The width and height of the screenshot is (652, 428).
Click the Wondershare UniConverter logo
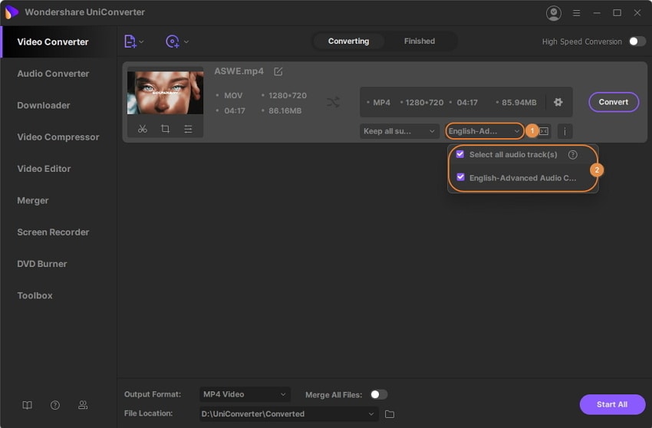point(12,12)
